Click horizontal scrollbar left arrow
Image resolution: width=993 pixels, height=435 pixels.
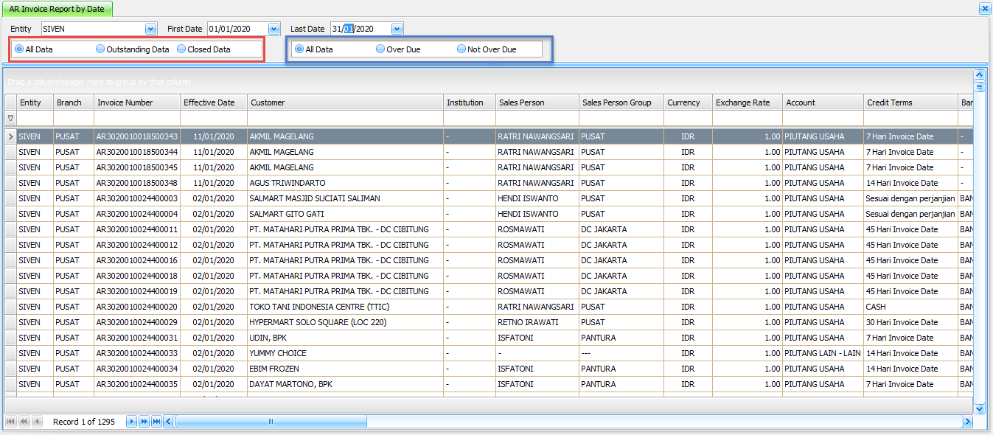pos(168,422)
